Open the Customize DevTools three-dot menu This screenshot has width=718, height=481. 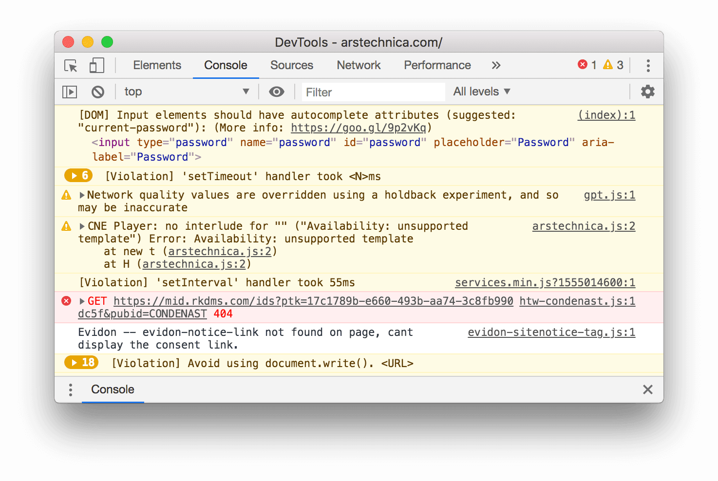pyautogui.click(x=648, y=65)
